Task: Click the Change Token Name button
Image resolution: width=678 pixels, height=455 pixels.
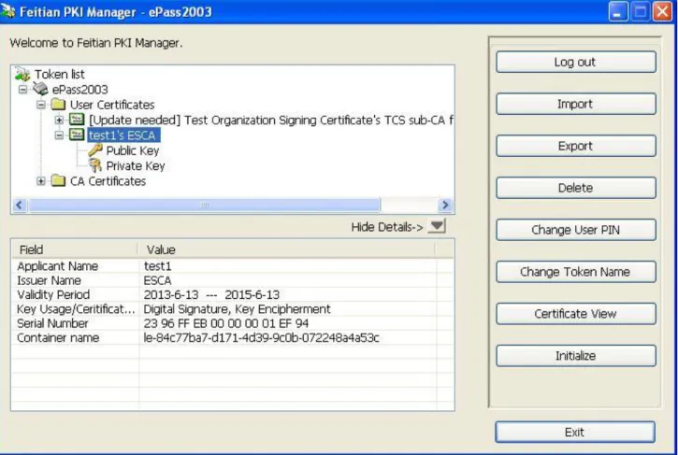Action: pyautogui.click(x=576, y=272)
